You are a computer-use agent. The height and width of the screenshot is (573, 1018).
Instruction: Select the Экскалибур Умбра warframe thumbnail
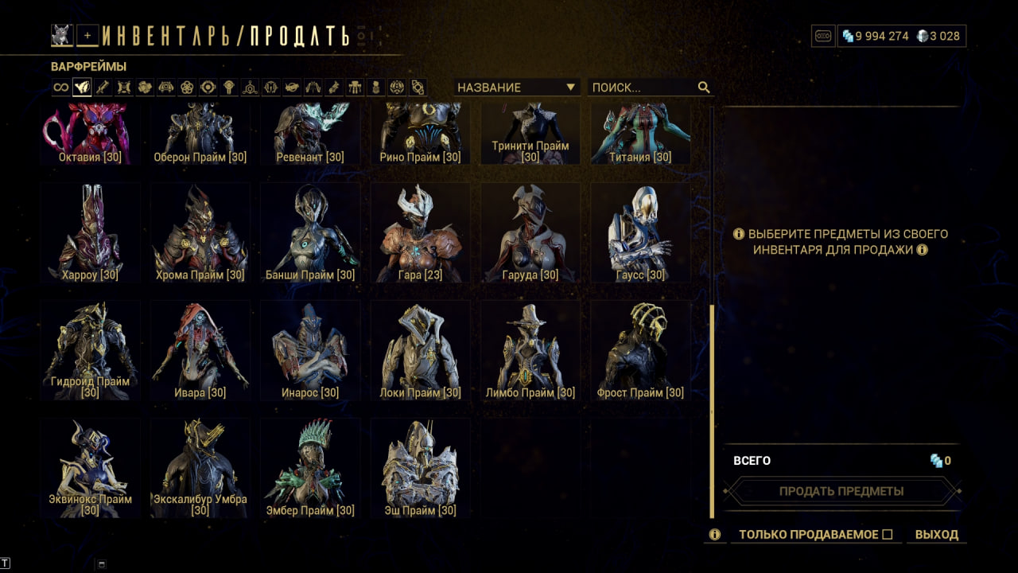pyautogui.click(x=200, y=469)
